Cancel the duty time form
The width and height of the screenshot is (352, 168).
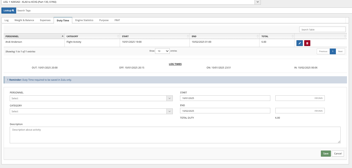point(338,154)
